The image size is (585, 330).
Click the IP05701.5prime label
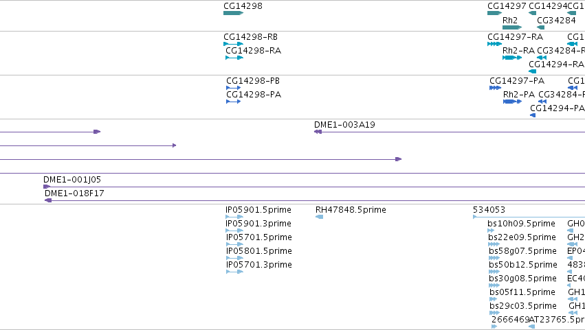click(259, 237)
